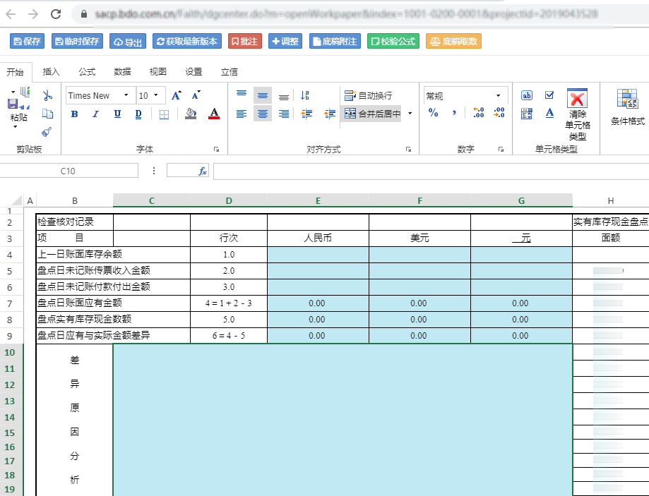The image size is (649, 496).
Task: Apply double underline D
Action: pyautogui.click(x=138, y=114)
